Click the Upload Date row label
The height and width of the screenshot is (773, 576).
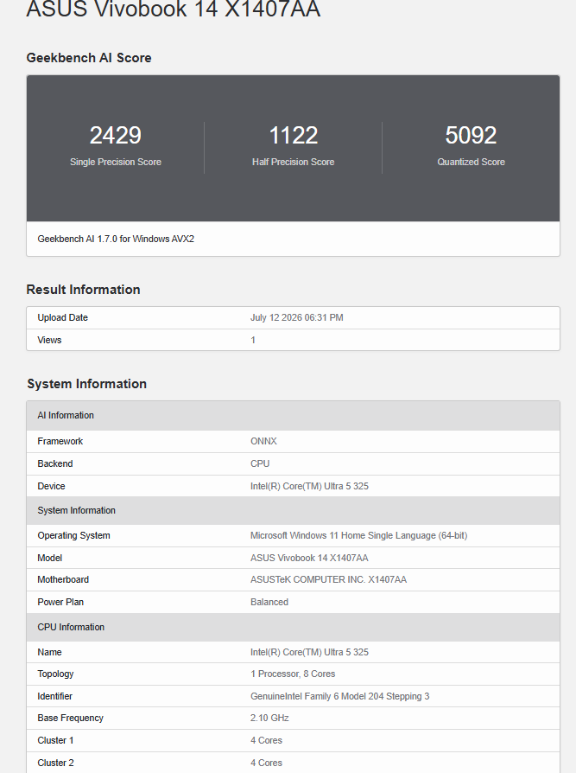coord(62,317)
